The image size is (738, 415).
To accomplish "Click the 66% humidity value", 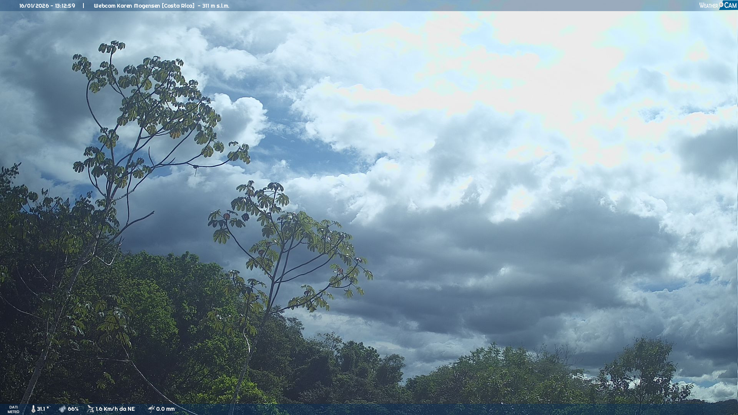I will 73,409.
